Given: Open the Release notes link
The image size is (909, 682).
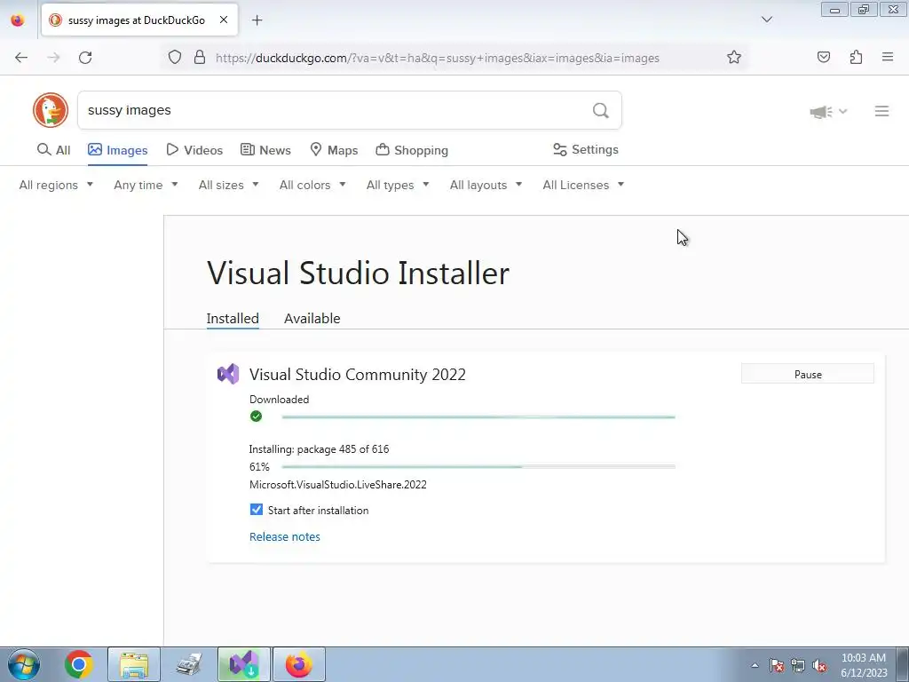Looking at the screenshot, I should [285, 537].
